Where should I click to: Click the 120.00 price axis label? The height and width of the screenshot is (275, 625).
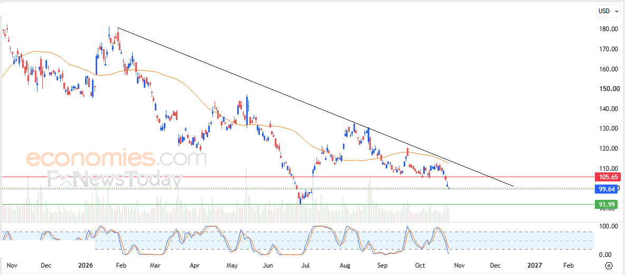pos(609,149)
